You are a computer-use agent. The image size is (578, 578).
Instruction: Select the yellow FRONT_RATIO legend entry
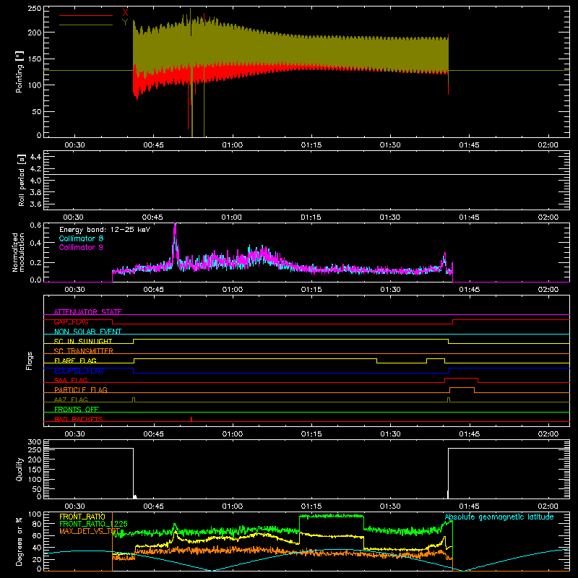82,517
